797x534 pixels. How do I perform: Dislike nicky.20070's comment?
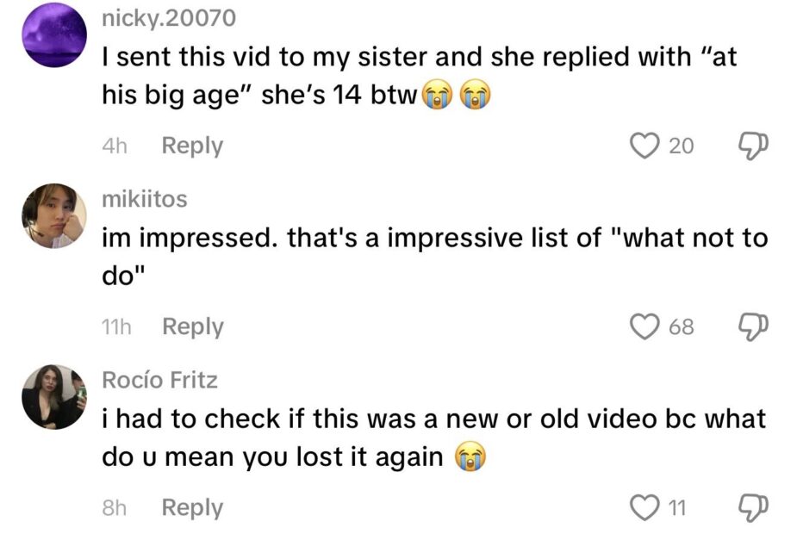pyautogui.click(x=751, y=146)
